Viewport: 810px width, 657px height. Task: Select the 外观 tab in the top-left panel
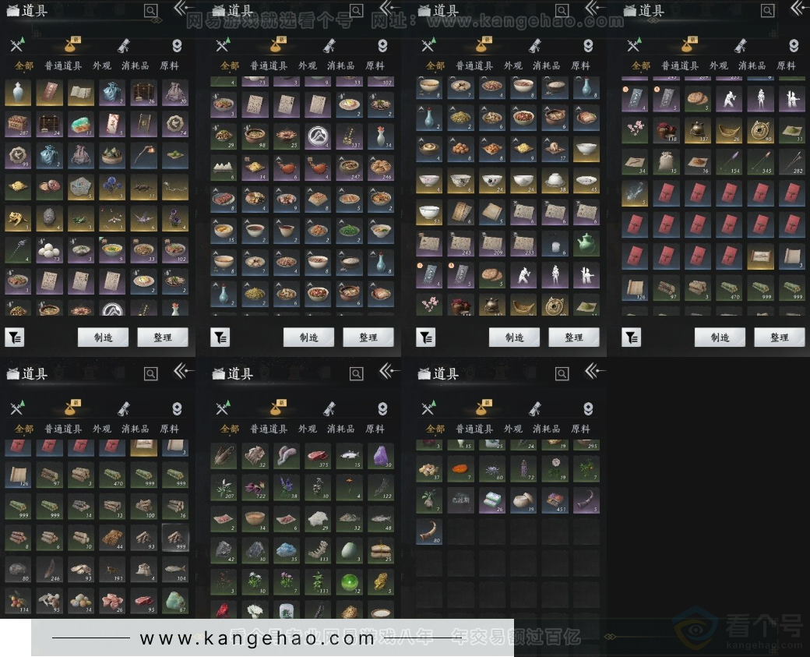[102, 65]
